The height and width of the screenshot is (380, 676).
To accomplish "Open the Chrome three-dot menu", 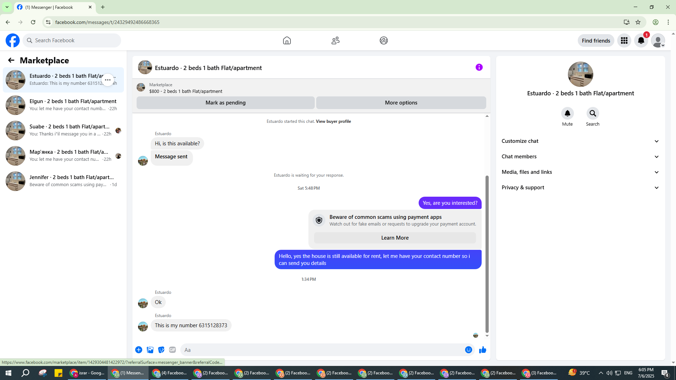I will [x=668, y=22].
